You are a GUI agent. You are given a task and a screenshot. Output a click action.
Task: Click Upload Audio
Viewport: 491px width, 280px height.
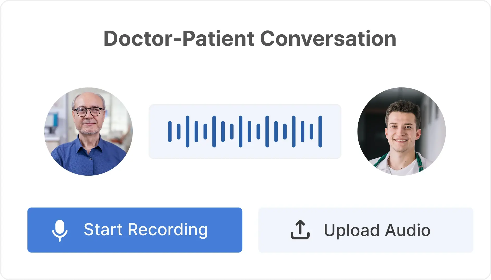(366, 230)
